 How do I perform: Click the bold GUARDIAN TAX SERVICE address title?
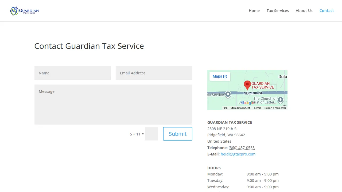click(230, 122)
